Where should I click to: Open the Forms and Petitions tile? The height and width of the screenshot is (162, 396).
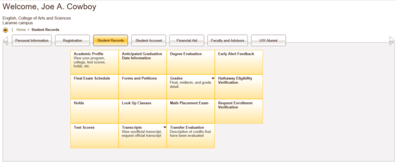coord(143,87)
